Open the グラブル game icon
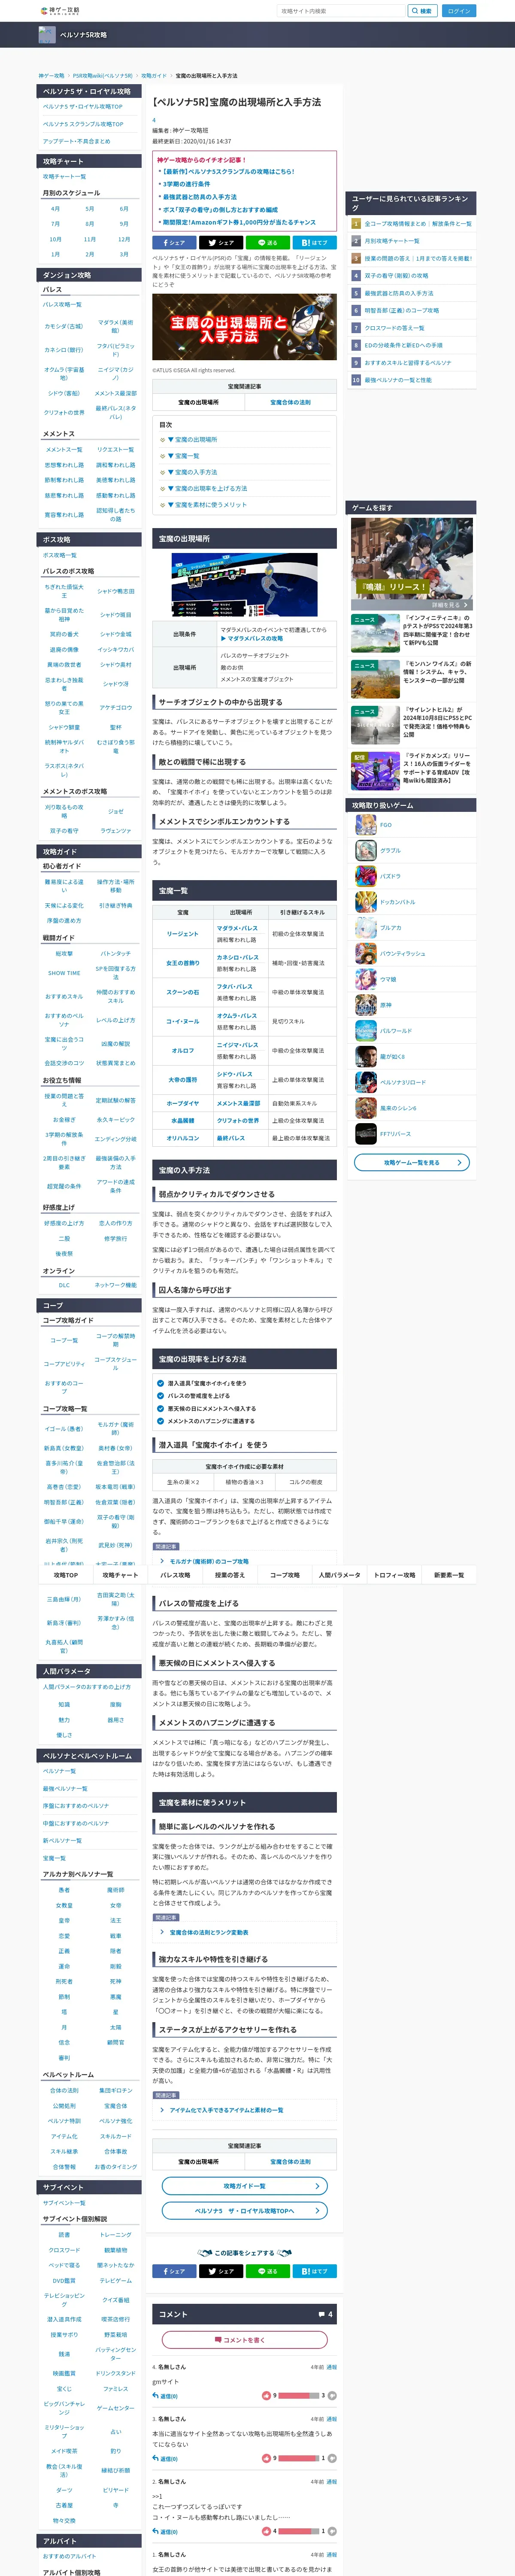This screenshot has width=515, height=2576. (x=366, y=851)
